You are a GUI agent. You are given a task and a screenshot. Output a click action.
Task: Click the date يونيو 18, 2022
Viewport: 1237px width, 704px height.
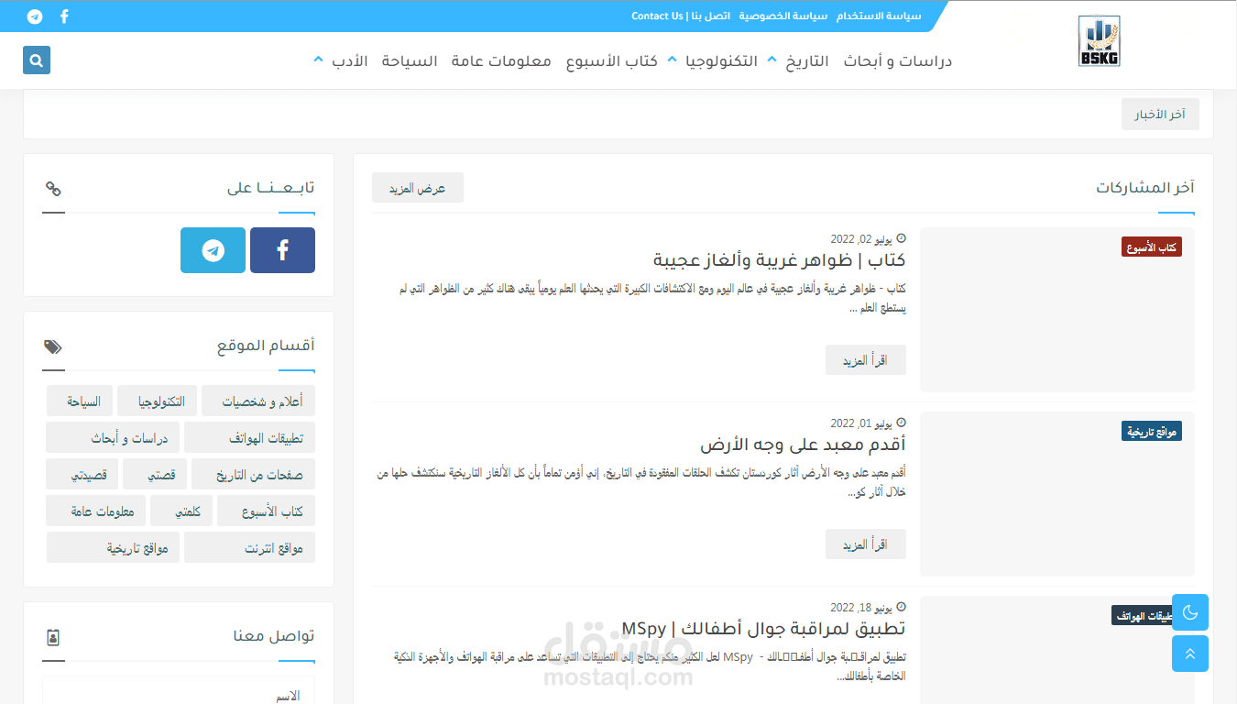[x=868, y=607]
